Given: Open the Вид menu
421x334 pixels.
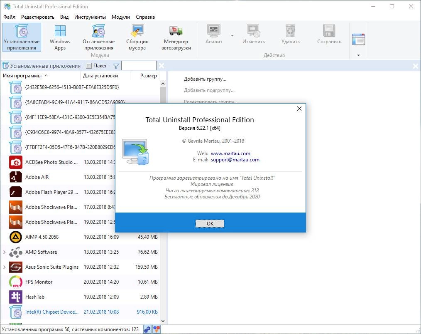Looking at the screenshot, I should (x=64, y=17).
